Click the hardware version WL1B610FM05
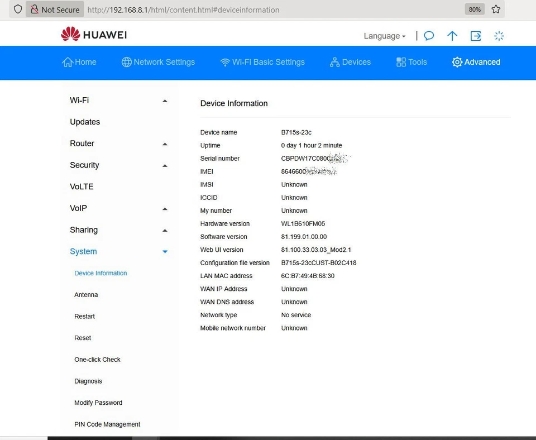Viewport: 536px width, 440px height. [303, 223]
